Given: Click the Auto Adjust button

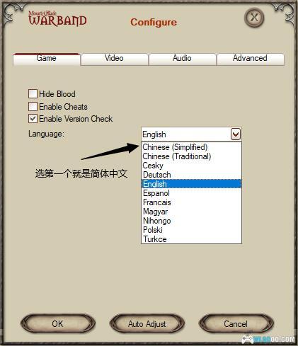Looking at the screenshot, I should (x=147, y=323).
